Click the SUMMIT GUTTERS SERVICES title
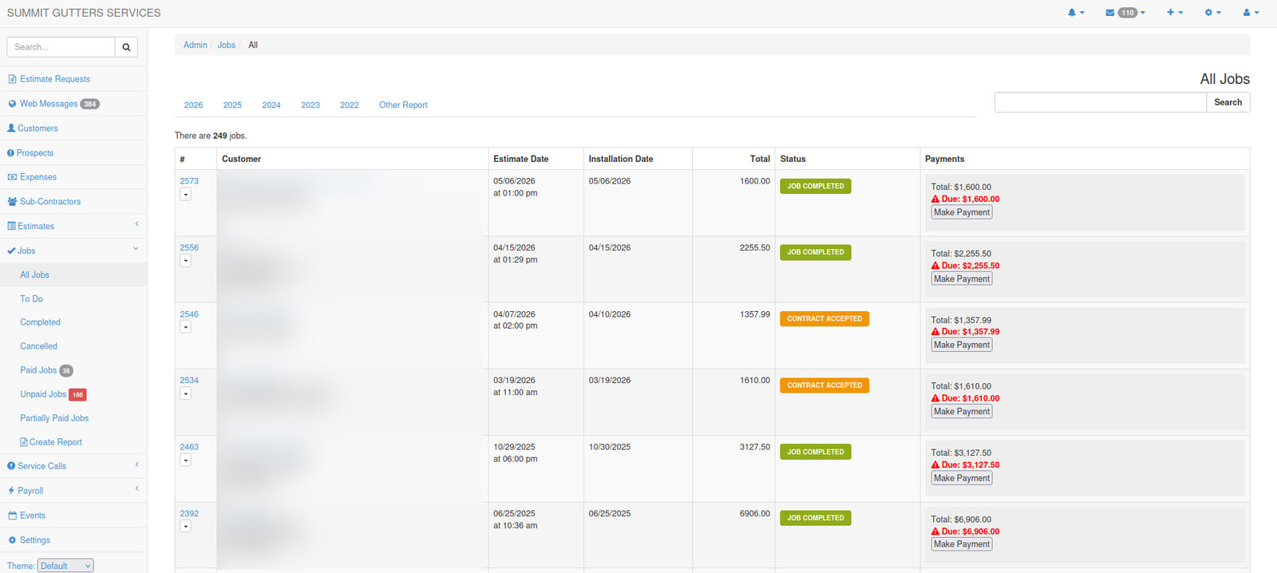This screenshot has width=1277, height=573. click(x=84, y=13)
